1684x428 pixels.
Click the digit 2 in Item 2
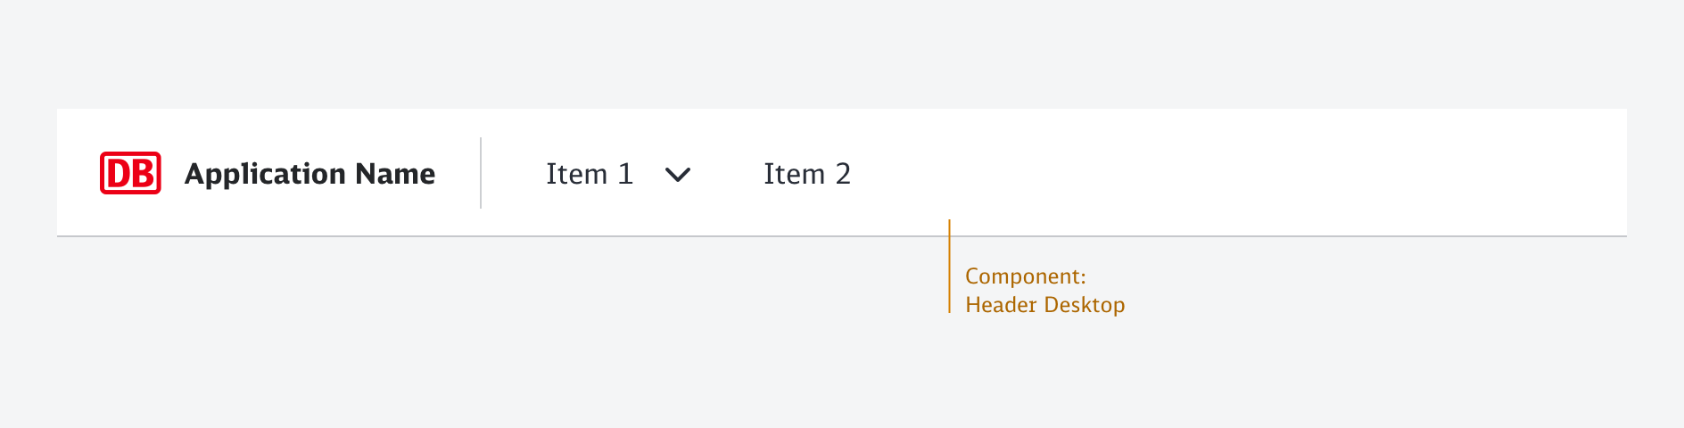click(843, 174)
